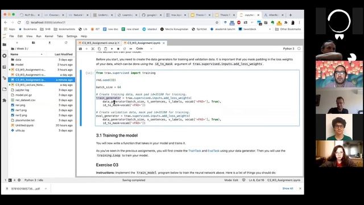
Task: Open the Kernel menu
Action: [49, 36]
